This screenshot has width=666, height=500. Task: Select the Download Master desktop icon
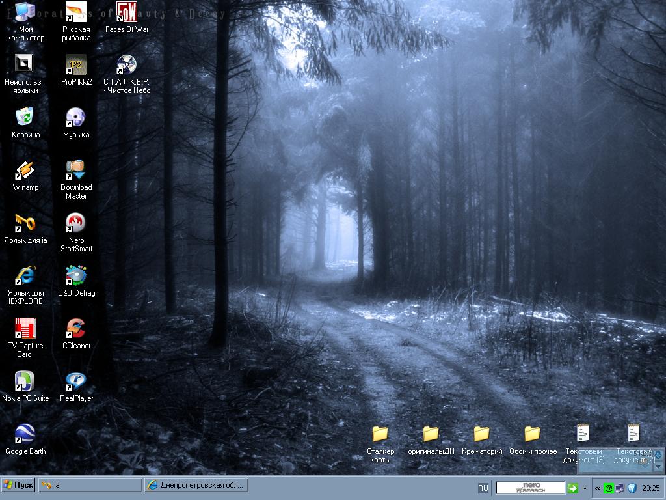[76, 171]
